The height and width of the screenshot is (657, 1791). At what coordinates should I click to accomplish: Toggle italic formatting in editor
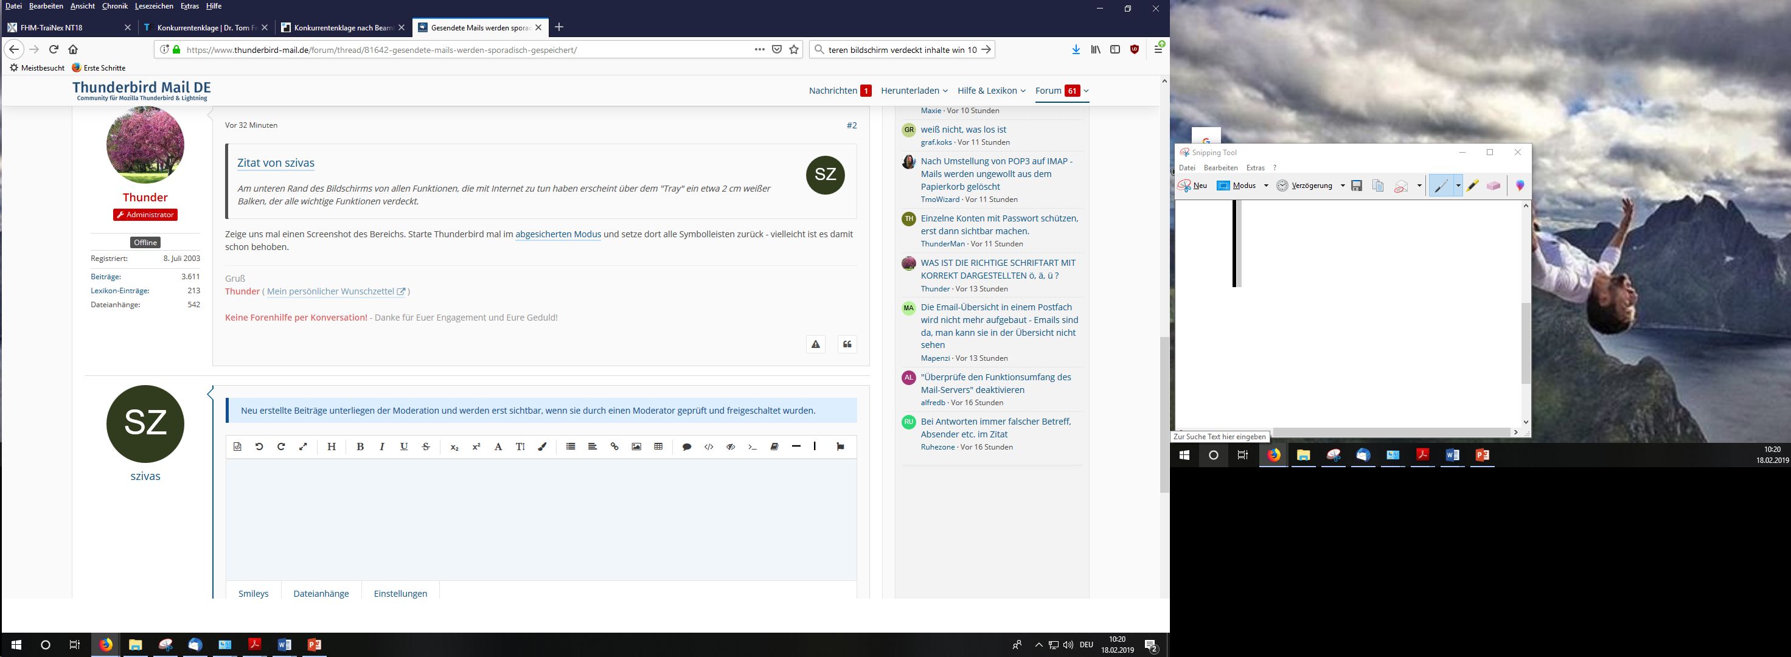click(x=381, y=447)
